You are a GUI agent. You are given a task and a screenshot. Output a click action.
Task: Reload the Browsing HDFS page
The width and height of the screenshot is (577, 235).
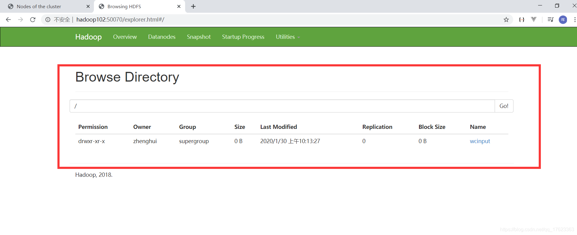[x=33, y=20]
